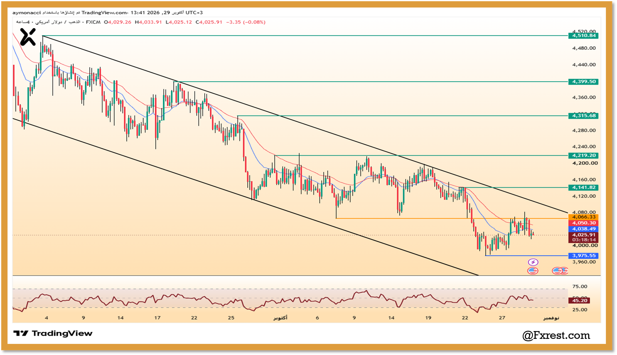Click the US flag icon below the lightning icon
Viewport: 617px width, 355px height.
coord(533,271)
